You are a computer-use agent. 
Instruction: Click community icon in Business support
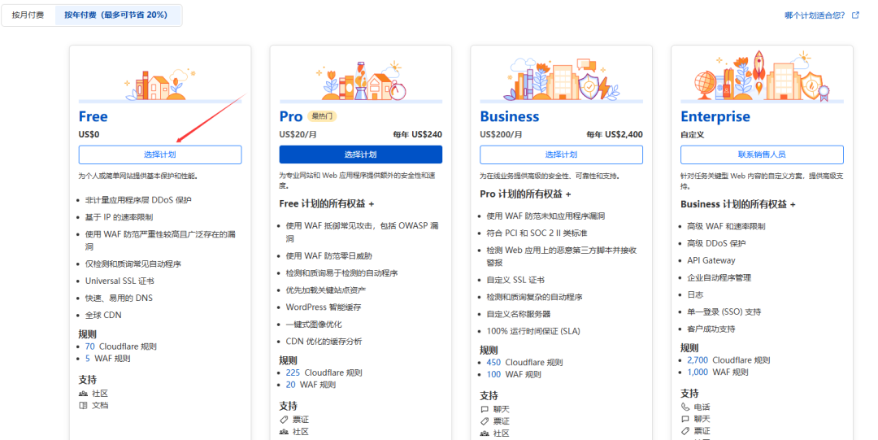tap(485, 433)
